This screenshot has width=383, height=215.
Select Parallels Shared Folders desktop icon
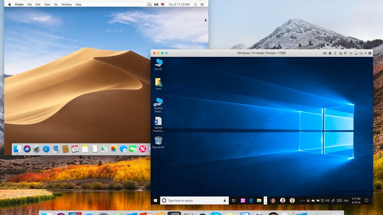pyautogui.click(x=158, y=105)
